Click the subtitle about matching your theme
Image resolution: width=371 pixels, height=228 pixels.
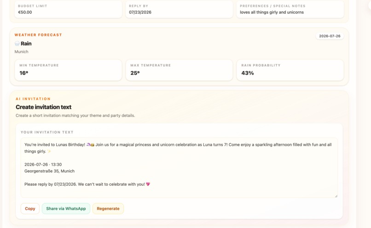(75, 116)
